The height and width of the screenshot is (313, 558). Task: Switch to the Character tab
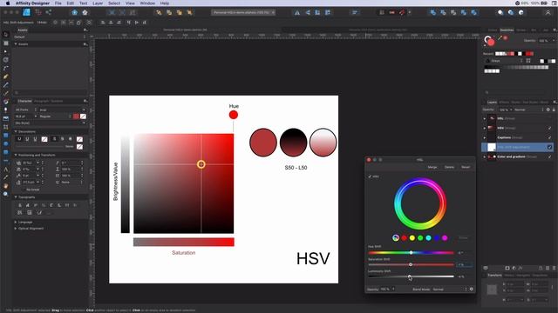tap(25, 101)
